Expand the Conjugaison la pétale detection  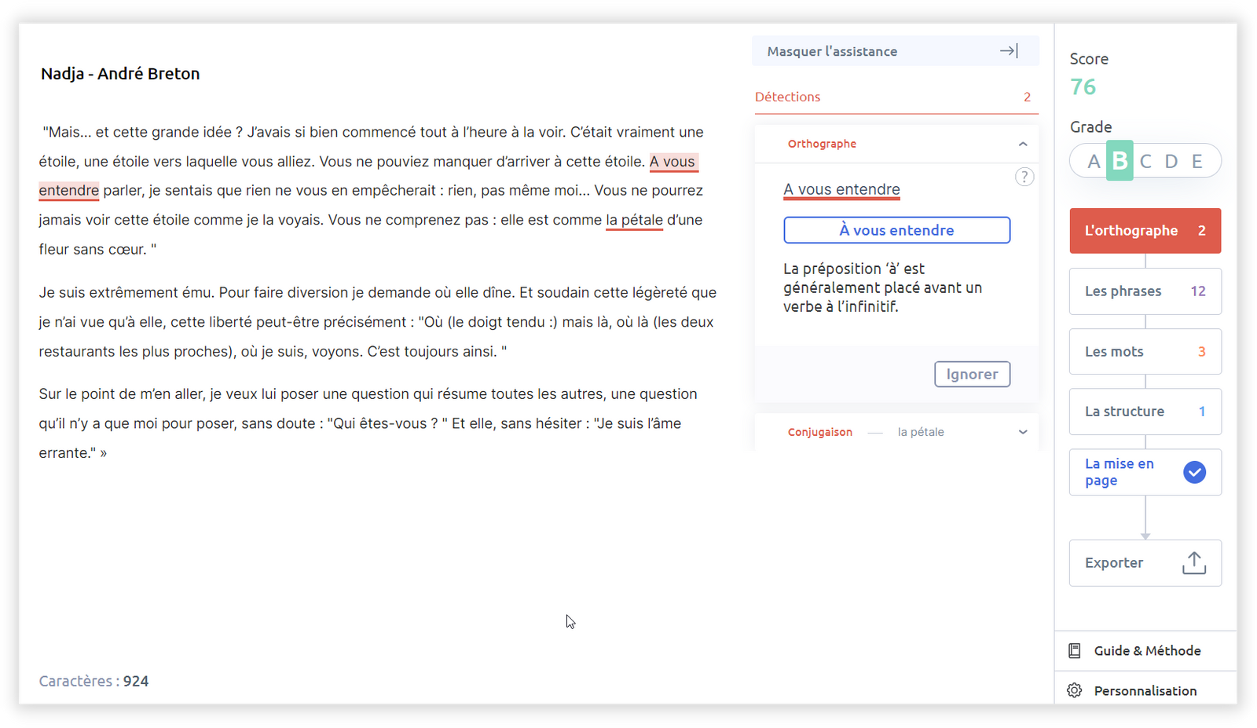(1022, 432)
